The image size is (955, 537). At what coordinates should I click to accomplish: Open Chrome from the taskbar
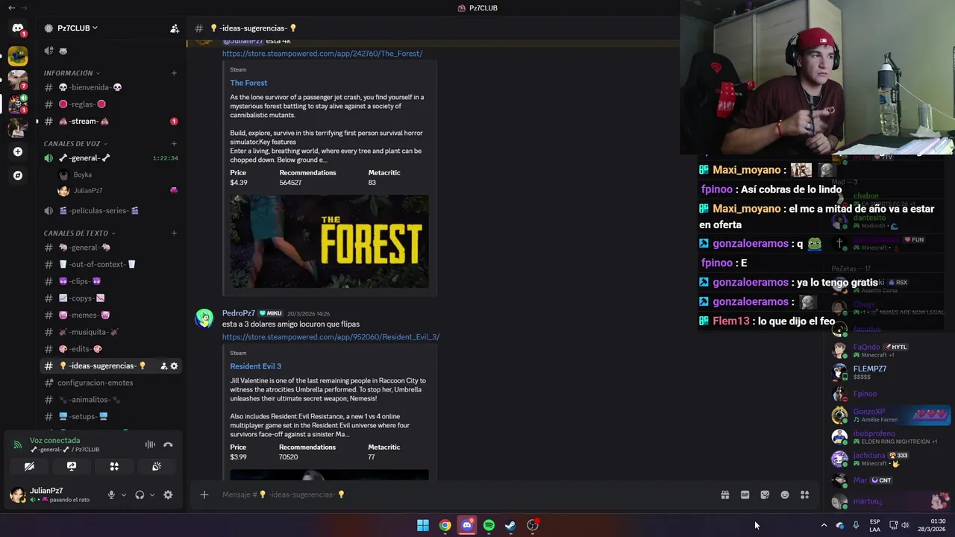pos(445,525)
